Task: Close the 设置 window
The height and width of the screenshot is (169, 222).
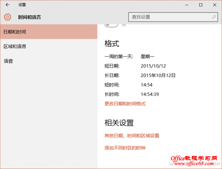Action: click(215, 5)
